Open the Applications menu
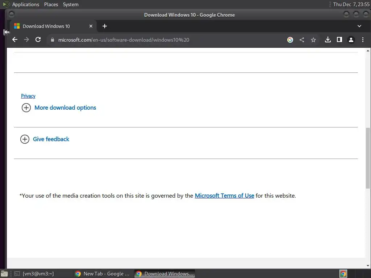 pyautogui.click(x=26, y=4)
